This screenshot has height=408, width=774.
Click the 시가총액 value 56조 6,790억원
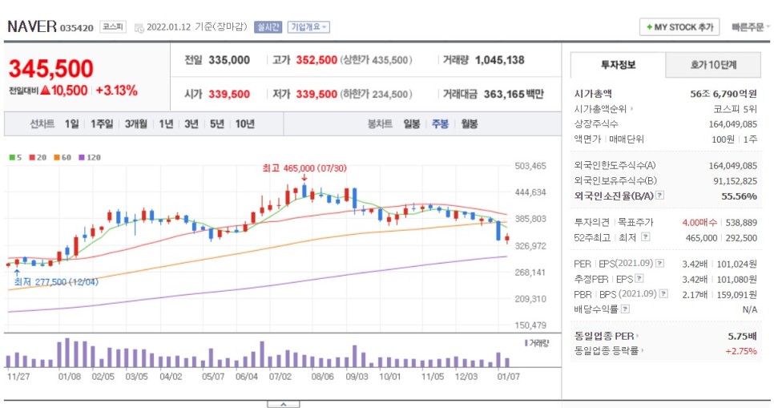pyautogui.click(x=724, y=93)
